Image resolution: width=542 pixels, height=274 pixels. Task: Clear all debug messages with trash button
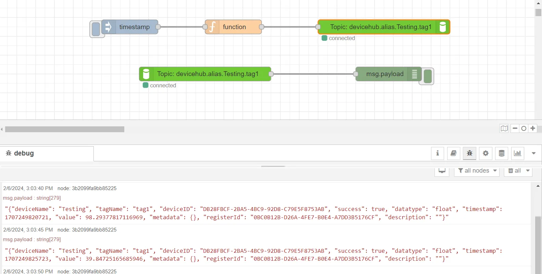(x=514, y=171)
